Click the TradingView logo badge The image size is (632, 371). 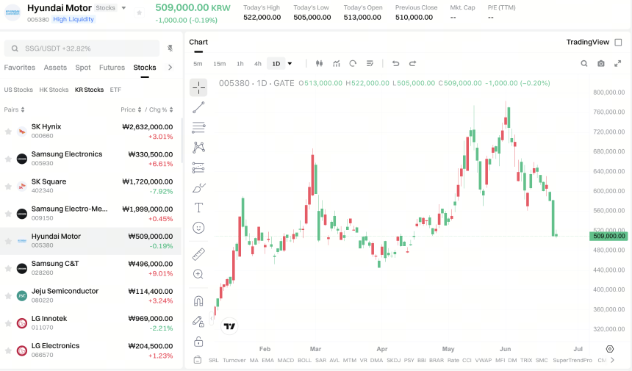pos(229,326)
